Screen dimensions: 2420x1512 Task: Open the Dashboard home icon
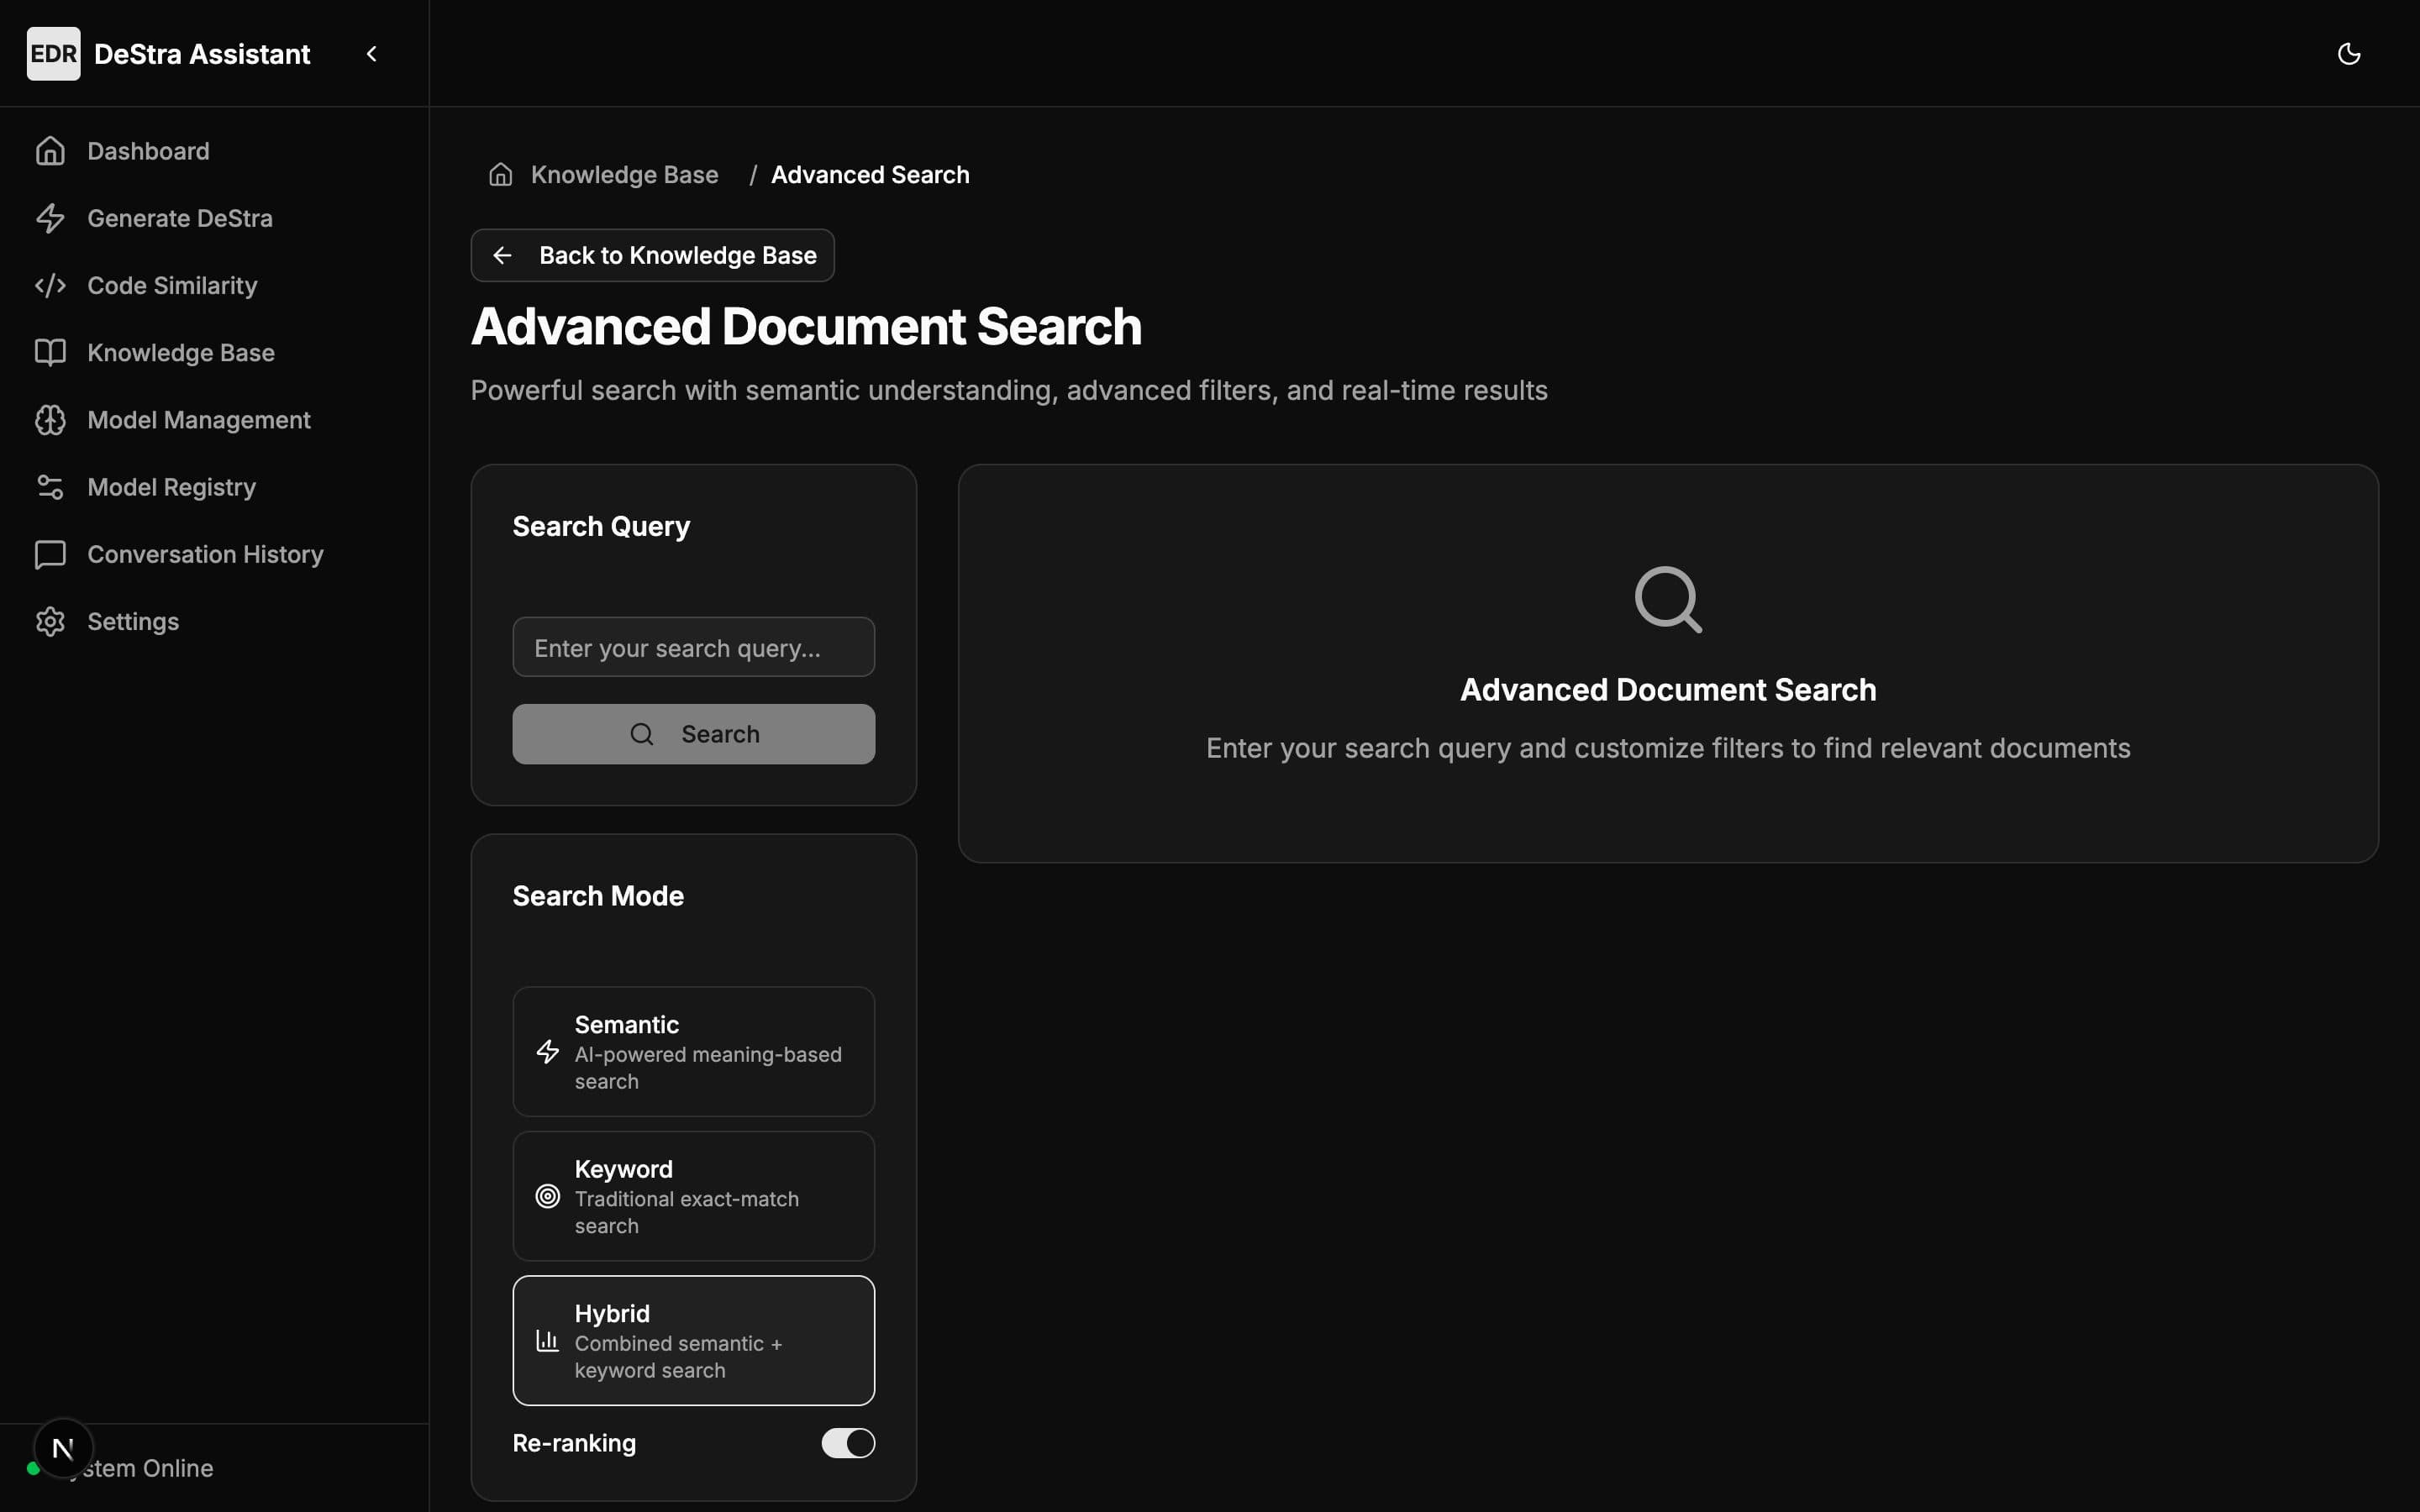pos(50,151)
